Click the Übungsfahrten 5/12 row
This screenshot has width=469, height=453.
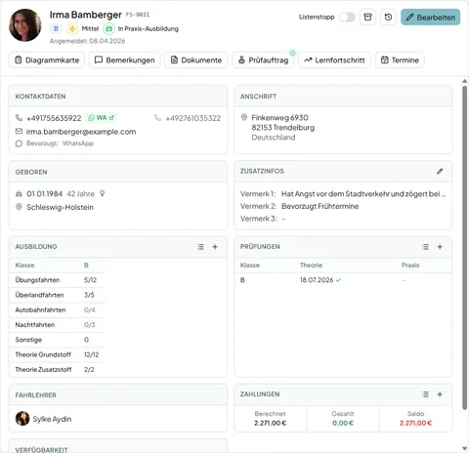(x=57, y=280)
